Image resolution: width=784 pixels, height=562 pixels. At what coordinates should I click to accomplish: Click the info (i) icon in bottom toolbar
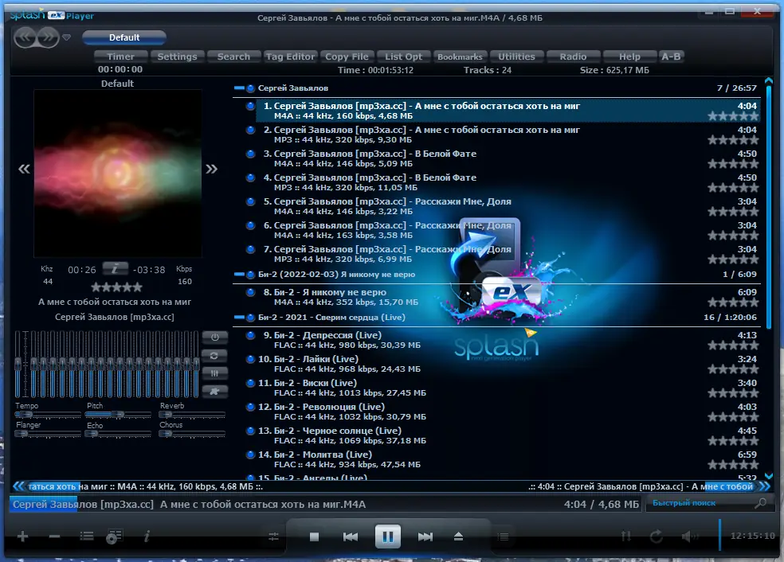tap(147, 535)
